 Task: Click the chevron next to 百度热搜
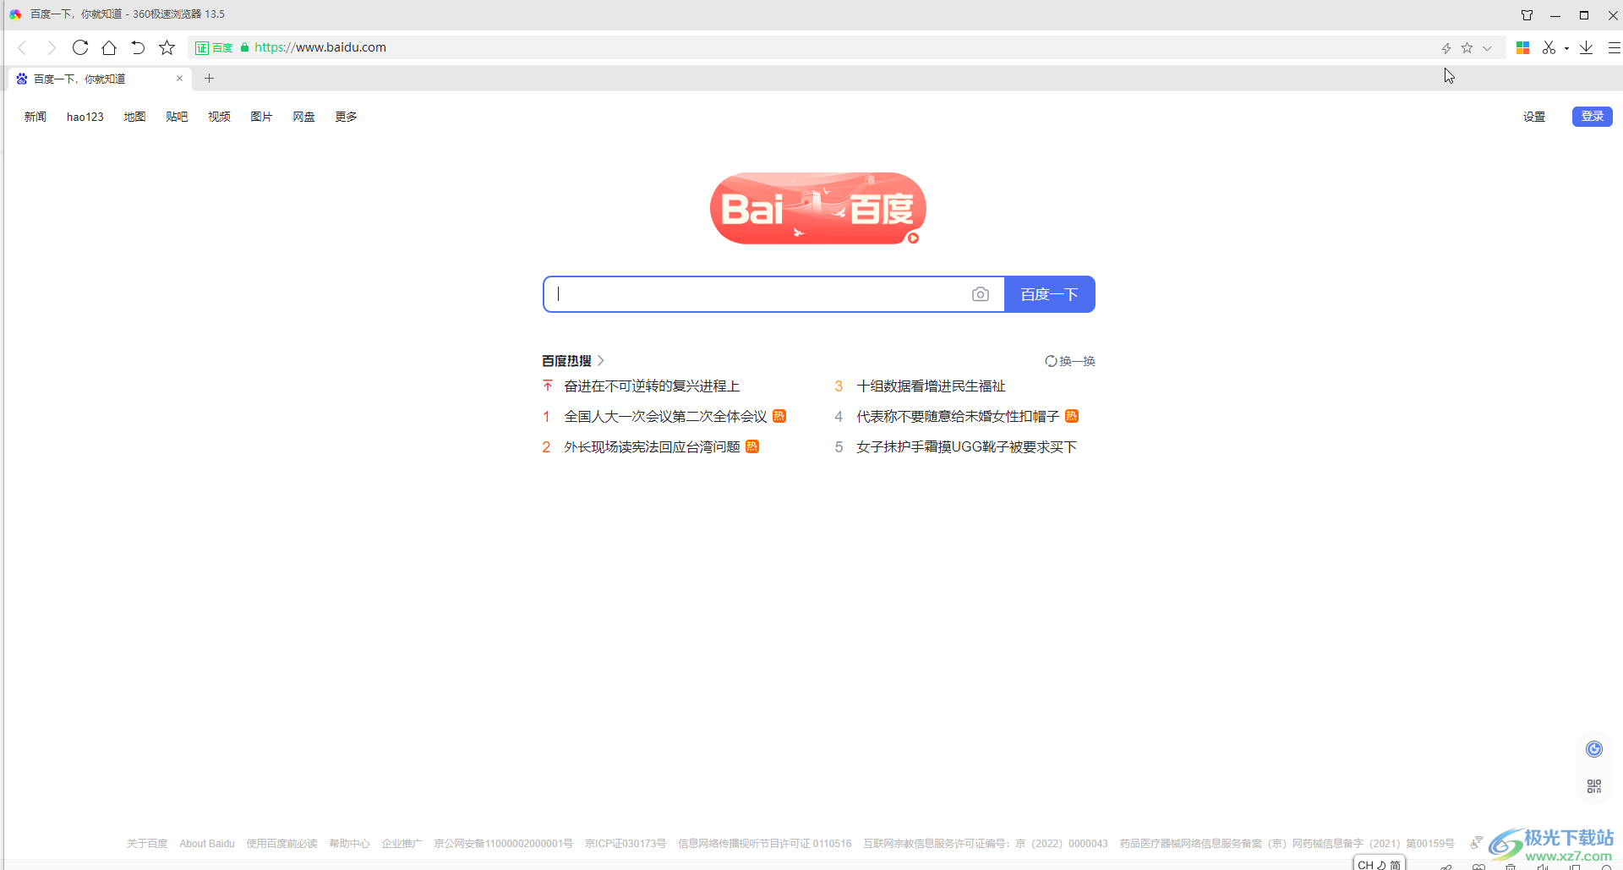601,361
